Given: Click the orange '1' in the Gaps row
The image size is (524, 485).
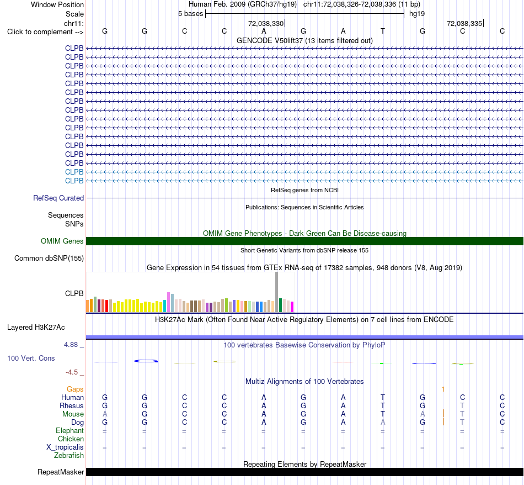Looking at the screenshot, I should coord(443,389).
